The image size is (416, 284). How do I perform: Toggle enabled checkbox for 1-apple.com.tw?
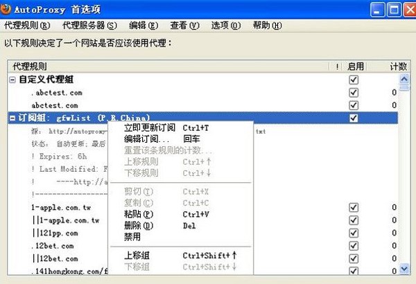[354, 207]
